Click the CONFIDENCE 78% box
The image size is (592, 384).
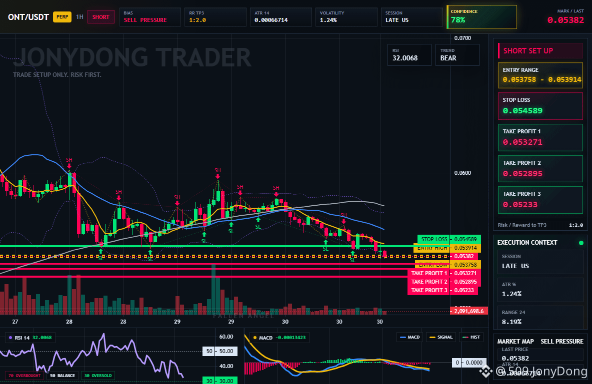coord(482,17)
